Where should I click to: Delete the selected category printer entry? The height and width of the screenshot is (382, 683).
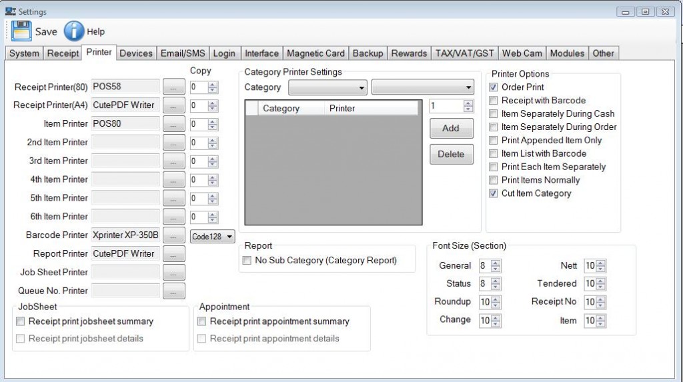pos(452,154)
